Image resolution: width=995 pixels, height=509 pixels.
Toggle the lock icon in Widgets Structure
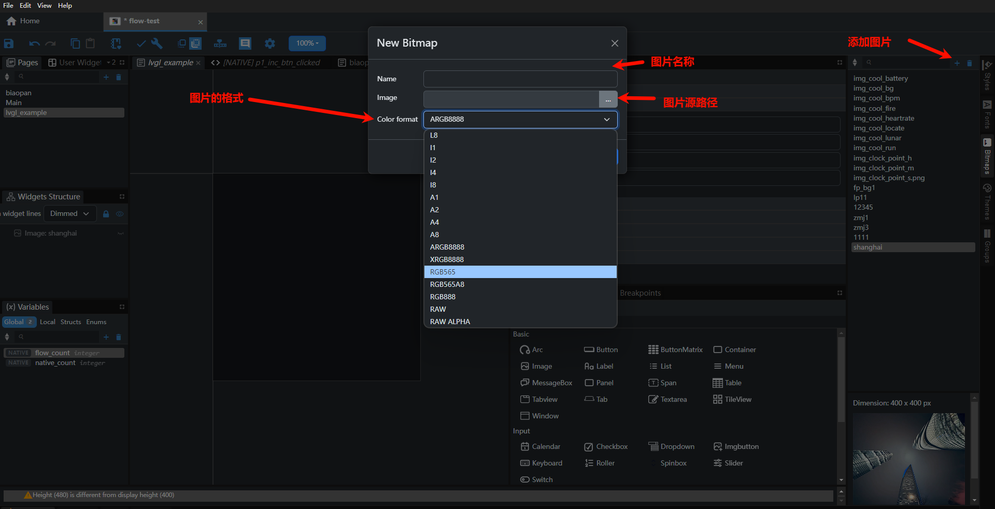[106, 214]
